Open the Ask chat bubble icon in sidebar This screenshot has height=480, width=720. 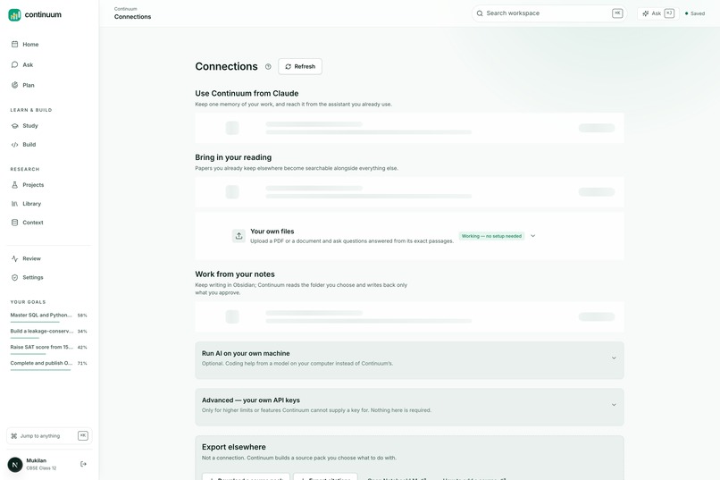(14, 64)
